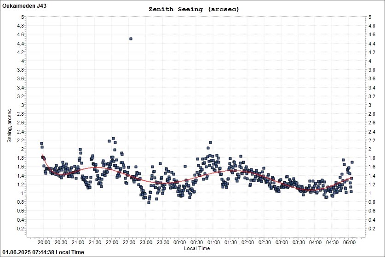Click the right y-axis '2.4' tick label
This screenshot has height=257, width=385.
click(x=372, y=132)
